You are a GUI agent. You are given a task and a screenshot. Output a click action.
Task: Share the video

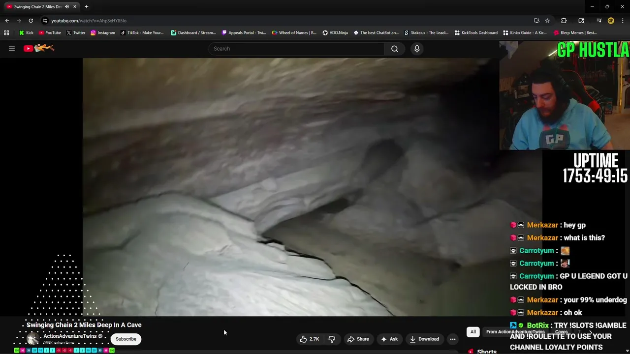click(x=358, y=339)
